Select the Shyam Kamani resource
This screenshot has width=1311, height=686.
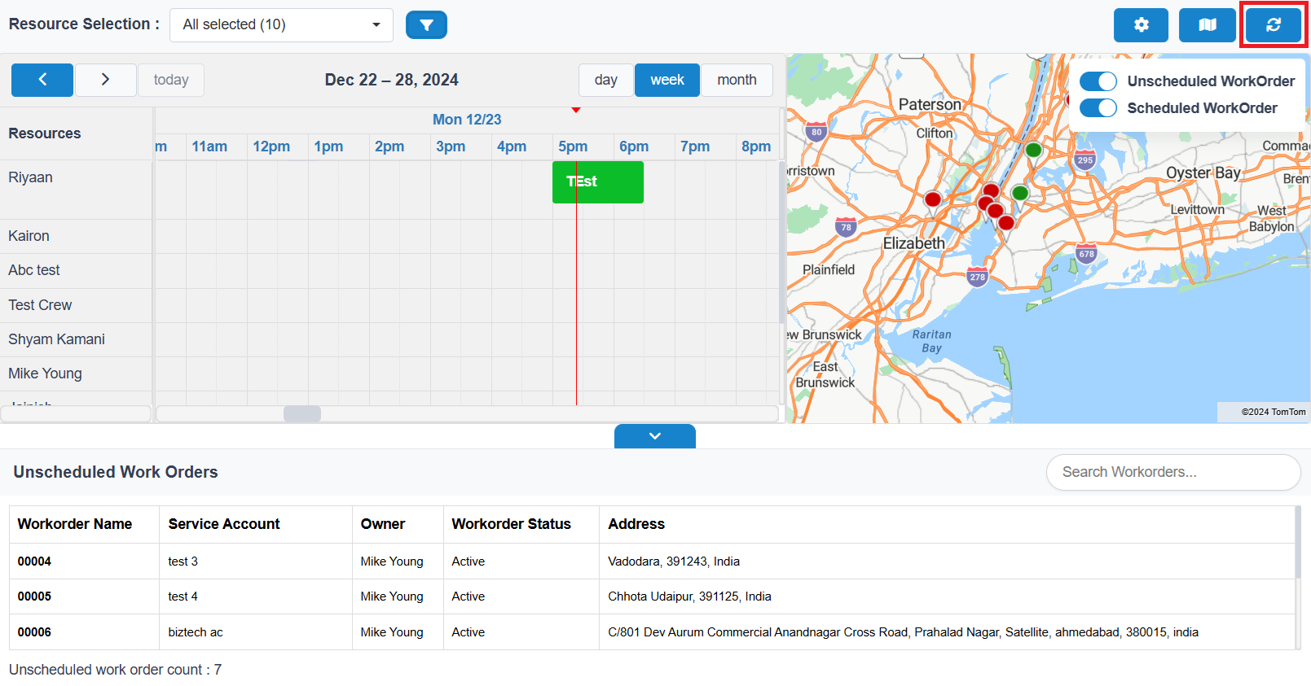point(77,339)
